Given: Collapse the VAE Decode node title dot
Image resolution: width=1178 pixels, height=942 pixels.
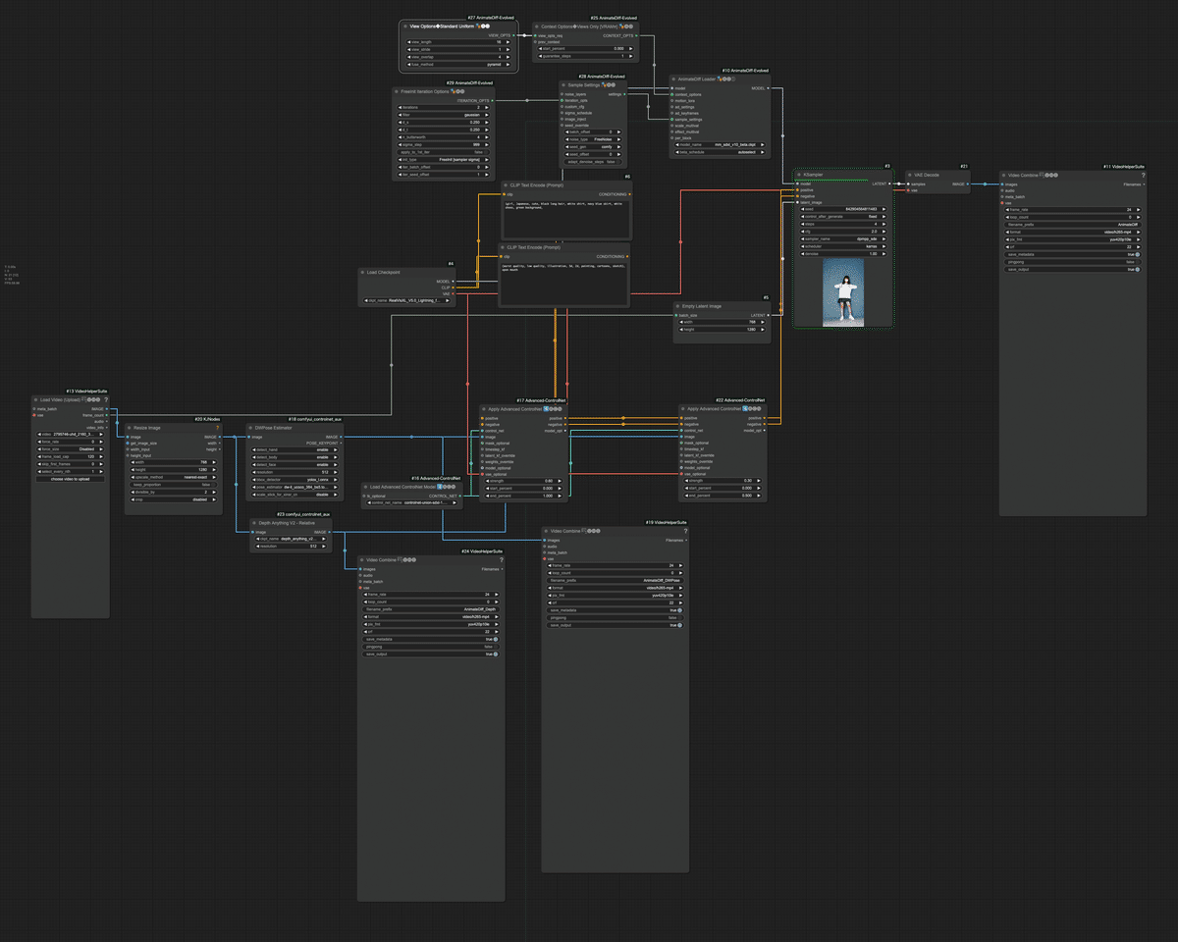Looking at the screenshot, I should 910,175.
